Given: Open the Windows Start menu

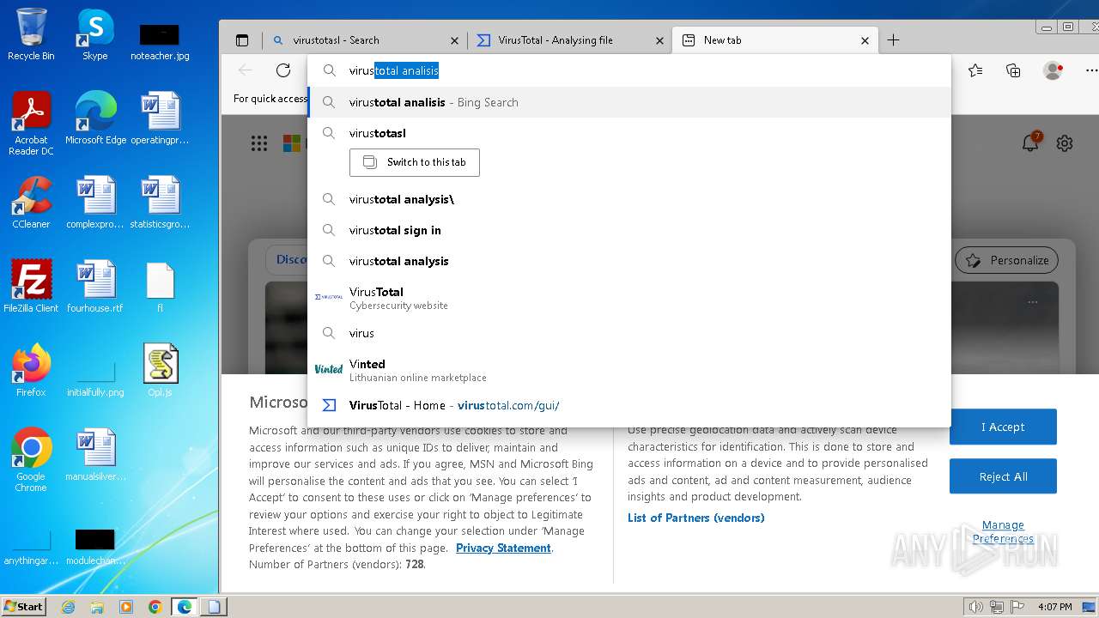Looking at the screenshot, I should (x=23, y=606).
